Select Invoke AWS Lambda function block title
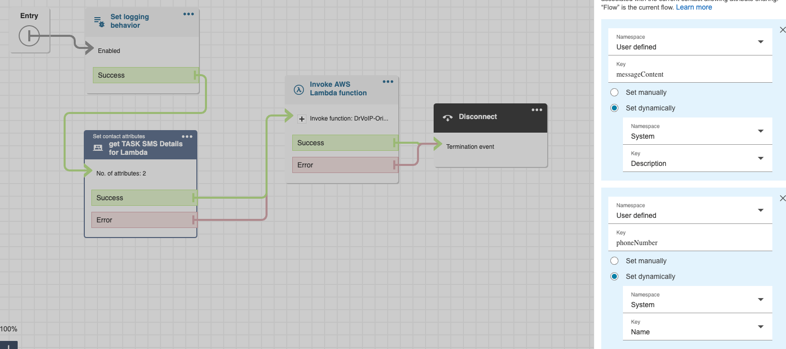 click(338, 89)
